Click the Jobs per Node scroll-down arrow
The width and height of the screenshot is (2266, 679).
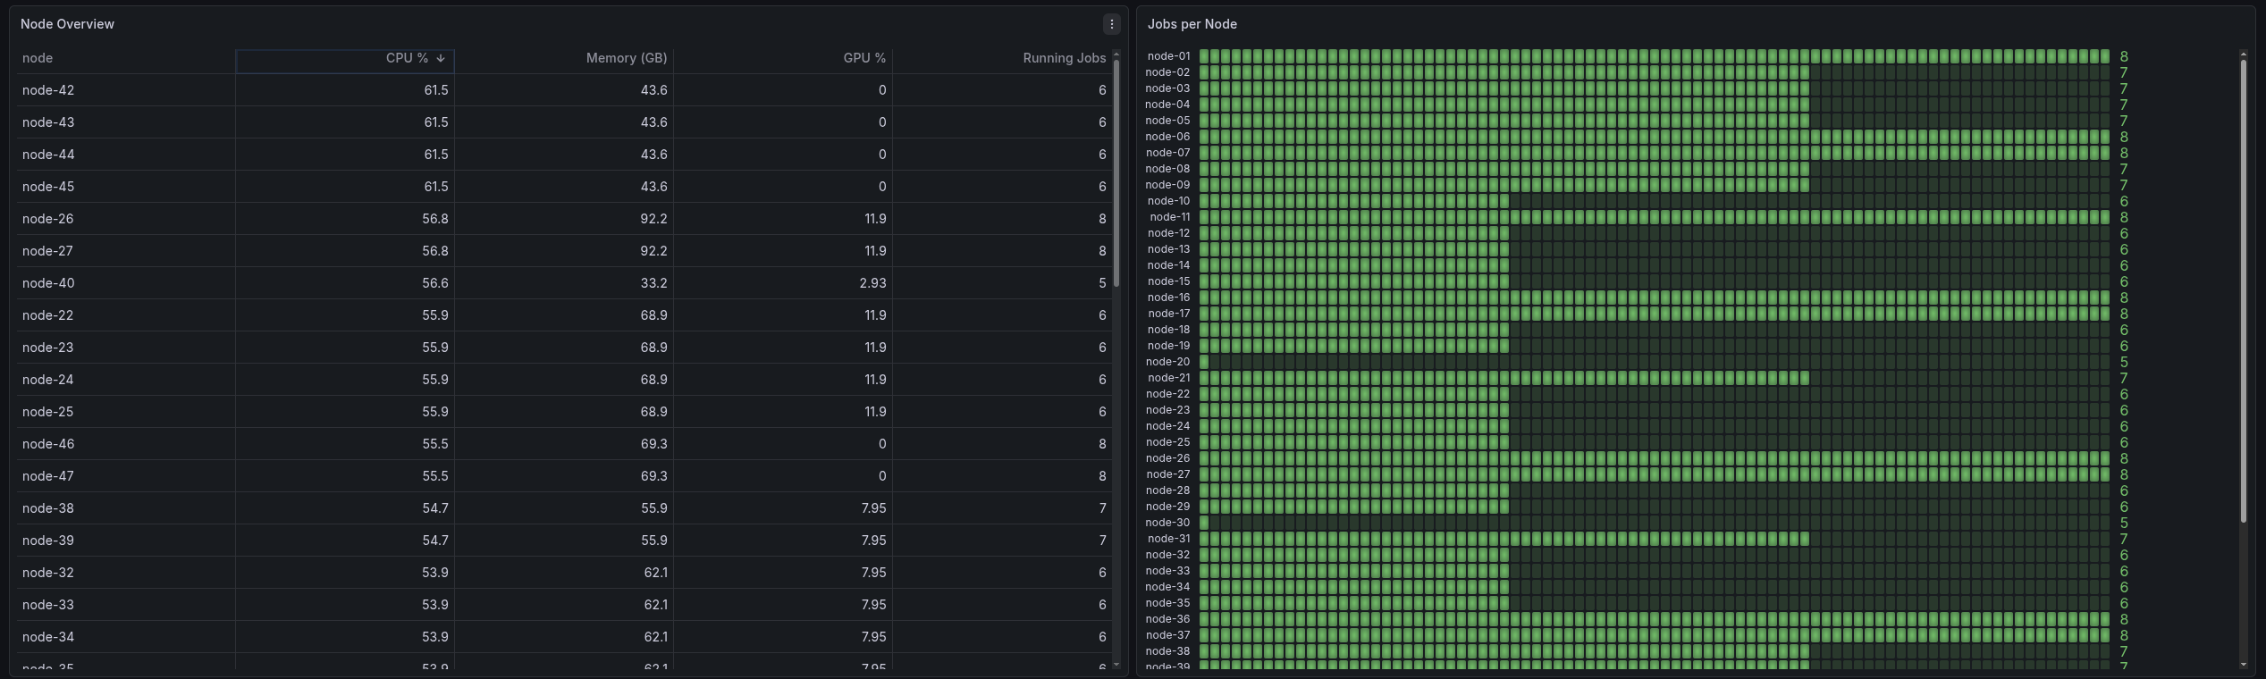(x=2243, y=665)
